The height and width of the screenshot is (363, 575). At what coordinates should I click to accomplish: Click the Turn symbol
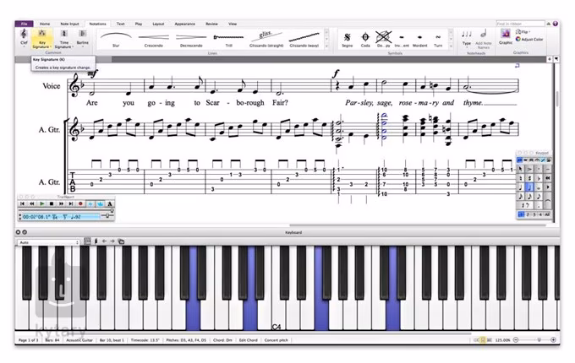(x=438, y=39)
